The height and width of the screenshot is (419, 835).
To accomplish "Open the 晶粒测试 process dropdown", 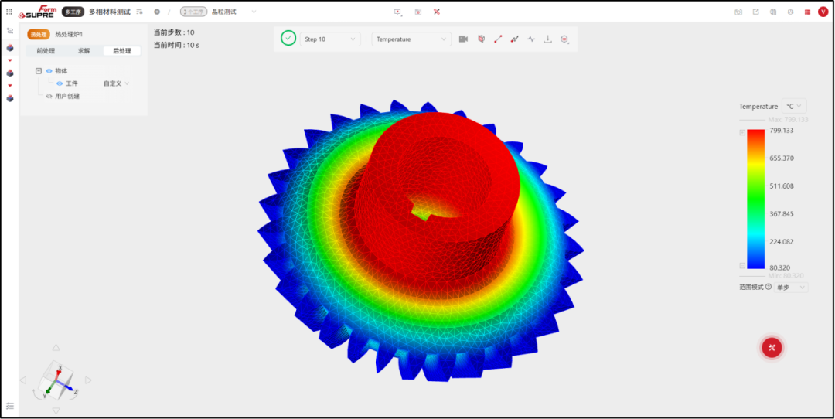I will coord(233,11).
